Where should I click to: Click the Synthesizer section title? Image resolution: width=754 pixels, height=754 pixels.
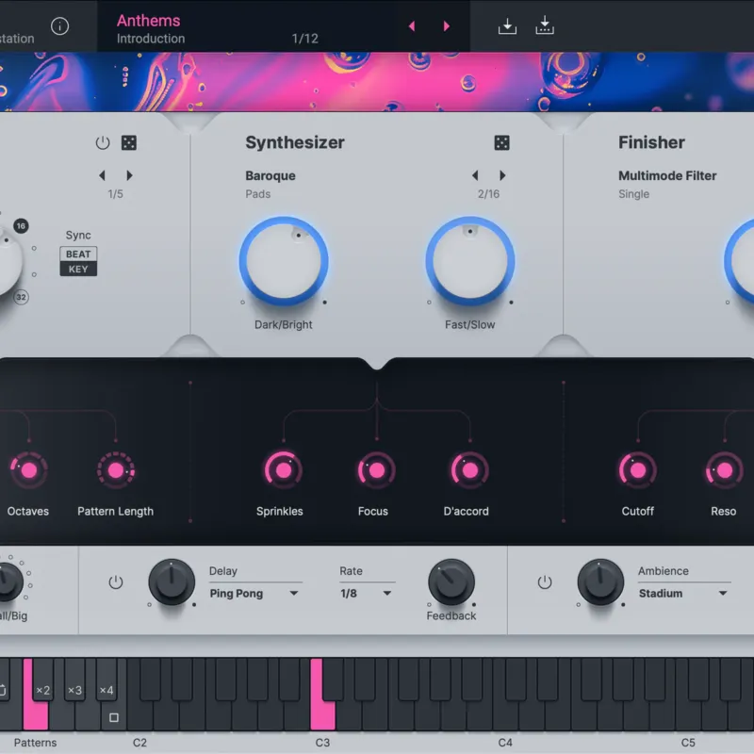click(x=295, y=142)
